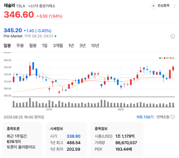Image resolution: width=179 pixels, height=158 pixels.
Task: Click the 202.59 one-year low value
Action: tap(73, 149)
